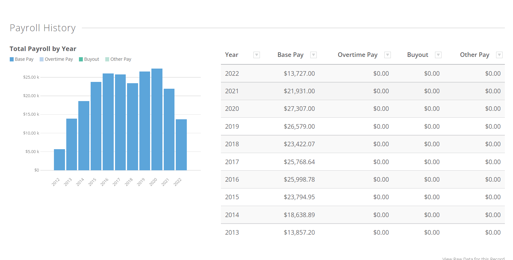Click the $18,638.89 base pay value

coord(299,215)
